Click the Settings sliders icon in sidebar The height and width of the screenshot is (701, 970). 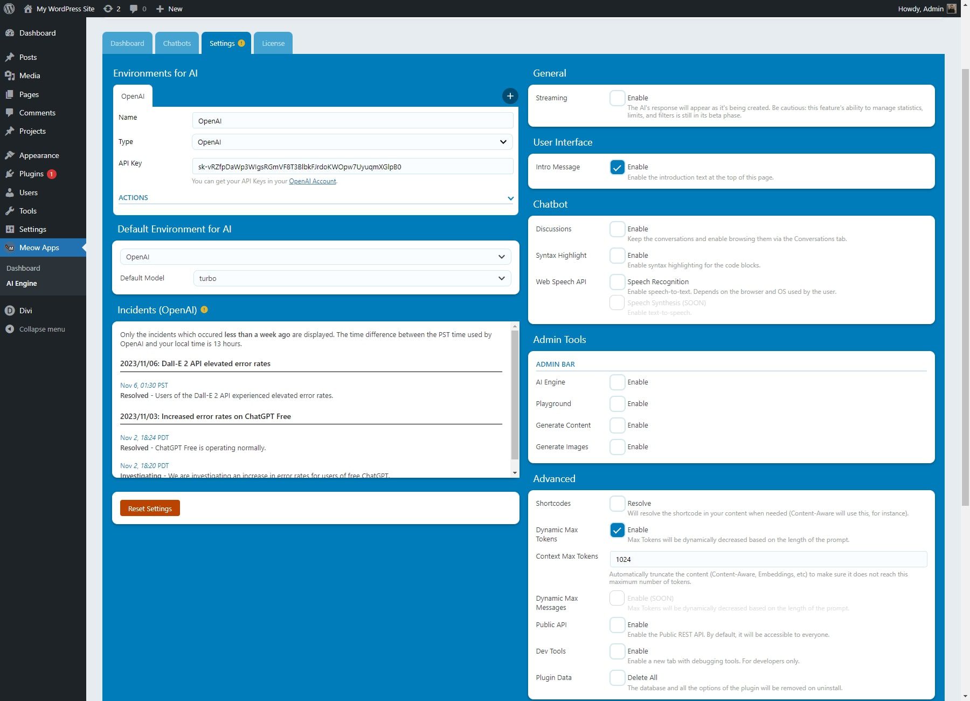(10, 229)
